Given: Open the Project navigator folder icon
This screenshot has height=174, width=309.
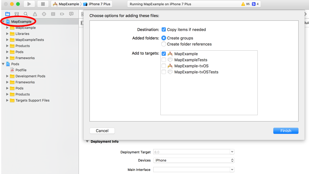Looking at the screenshot, I should (8, 14).
